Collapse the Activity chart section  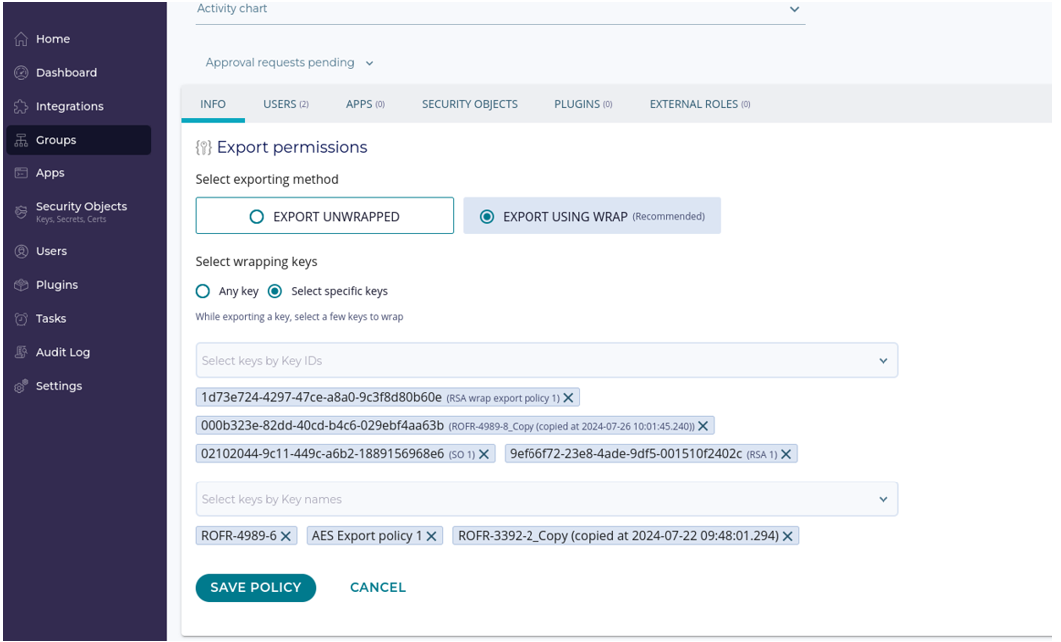pyautogui.click(x=794, y=9)
